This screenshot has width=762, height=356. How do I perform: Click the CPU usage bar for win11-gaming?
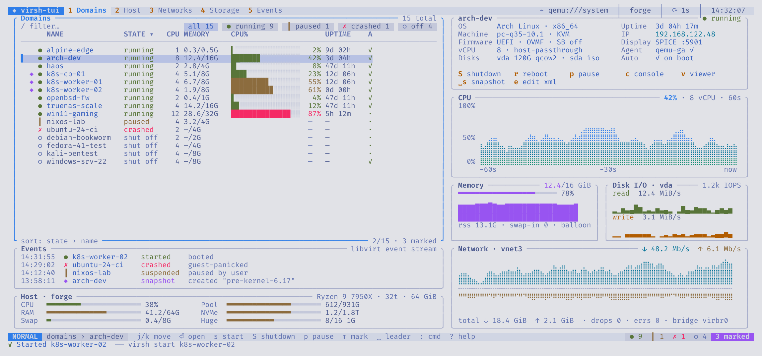click(265, 114)
